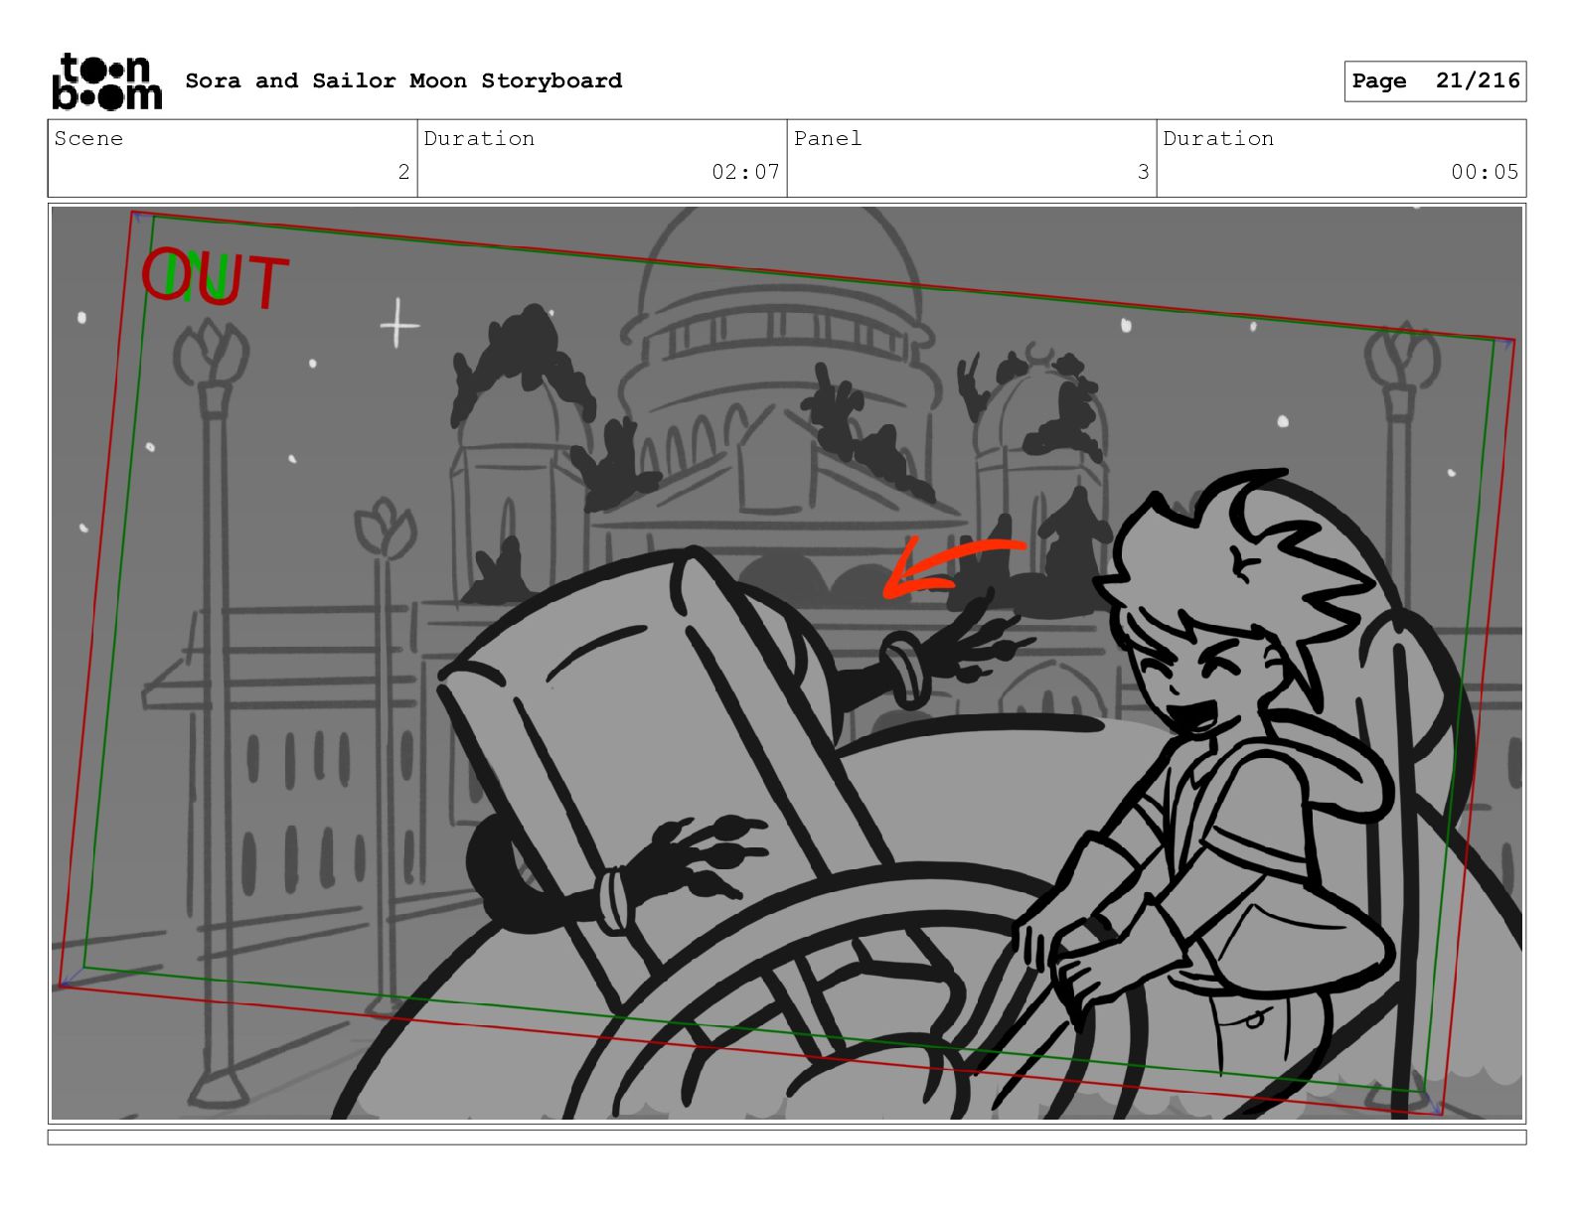Select the Duration label above "02:07"

(479, 138)
